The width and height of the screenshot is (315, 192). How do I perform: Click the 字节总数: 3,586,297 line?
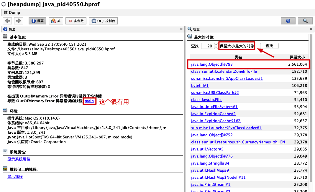point(26,63)
